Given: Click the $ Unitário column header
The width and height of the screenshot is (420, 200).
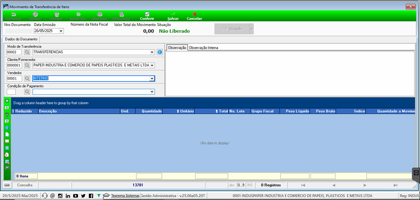Looking at the screenshot, I should tap(178, 111).
